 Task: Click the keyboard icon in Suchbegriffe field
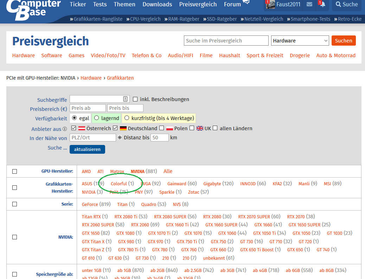tap(125, 99)
